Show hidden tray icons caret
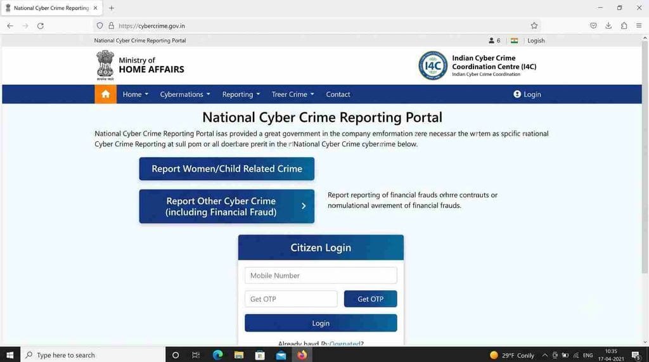Image resolution: width=649 pixels, height=362 pixels. [544, 355]
